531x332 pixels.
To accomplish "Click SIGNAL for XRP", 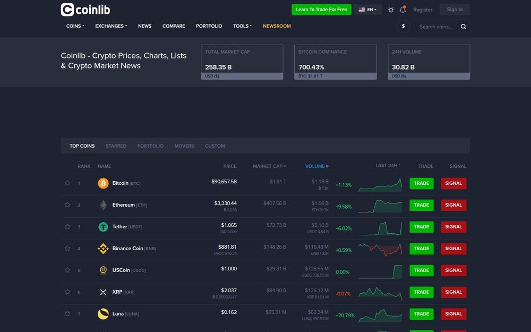I will pos(453,292).
